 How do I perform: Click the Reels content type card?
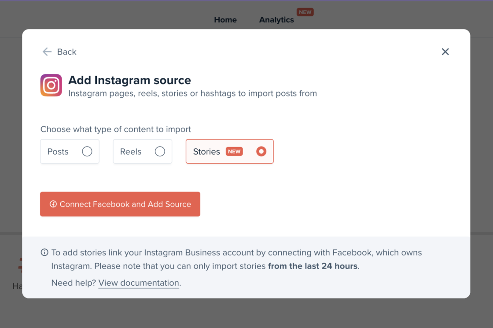[x=142, y=151]
